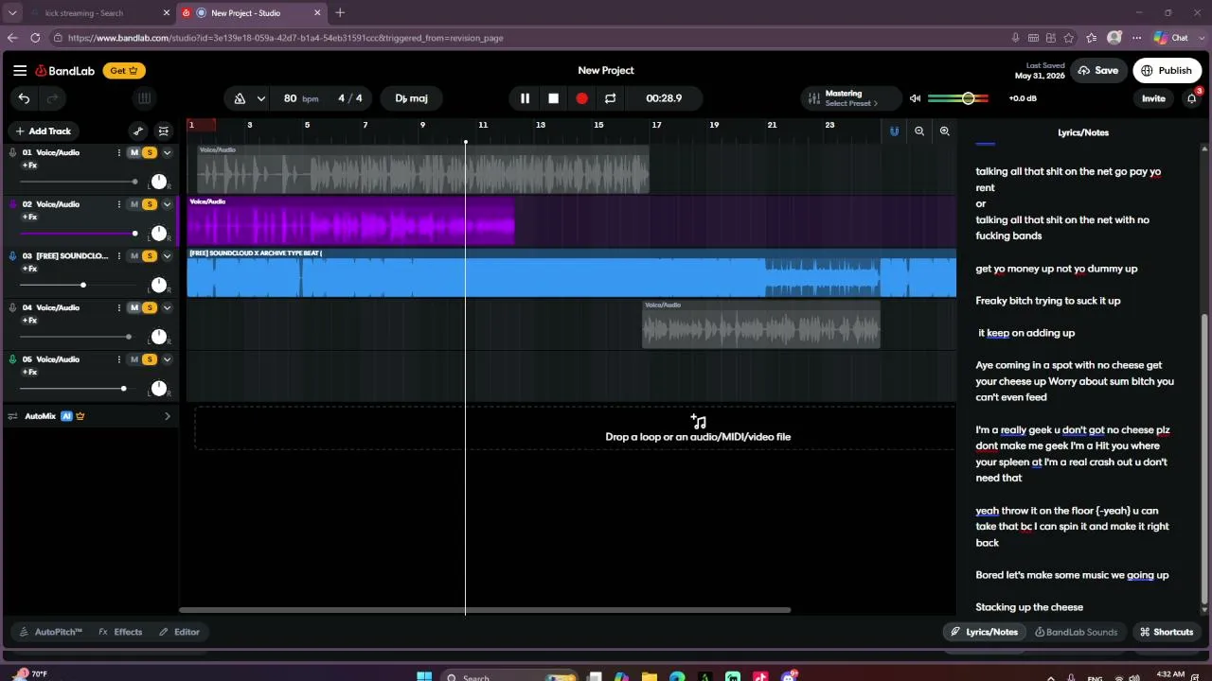Open metronome settings dropdown arrow
Screen dimensions: 1212x681
(x=260, y=98)
